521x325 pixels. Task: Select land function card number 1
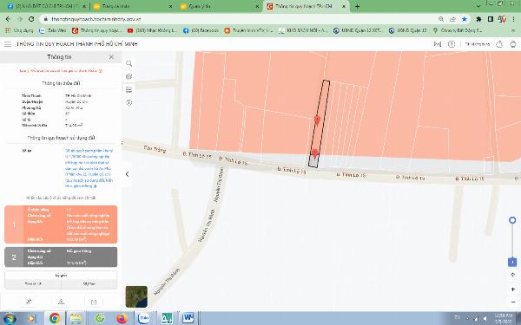coord(61,224)
